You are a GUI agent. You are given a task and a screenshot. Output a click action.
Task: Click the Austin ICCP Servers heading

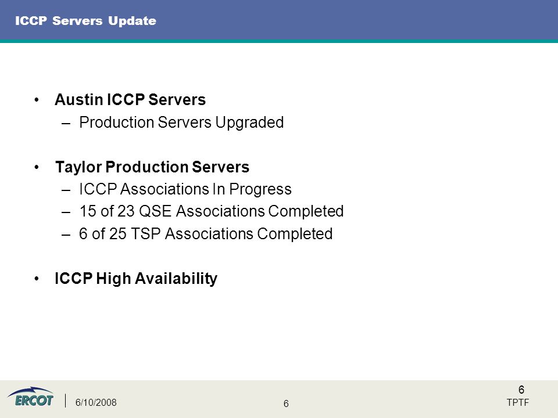point(130,99)
